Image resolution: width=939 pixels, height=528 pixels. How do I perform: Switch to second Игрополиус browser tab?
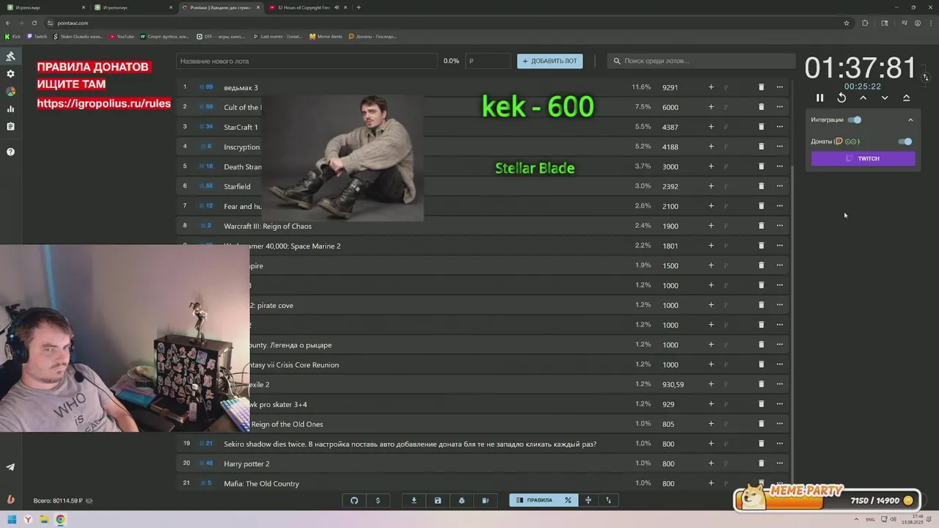pyautogui.click(x=132, y=7)
